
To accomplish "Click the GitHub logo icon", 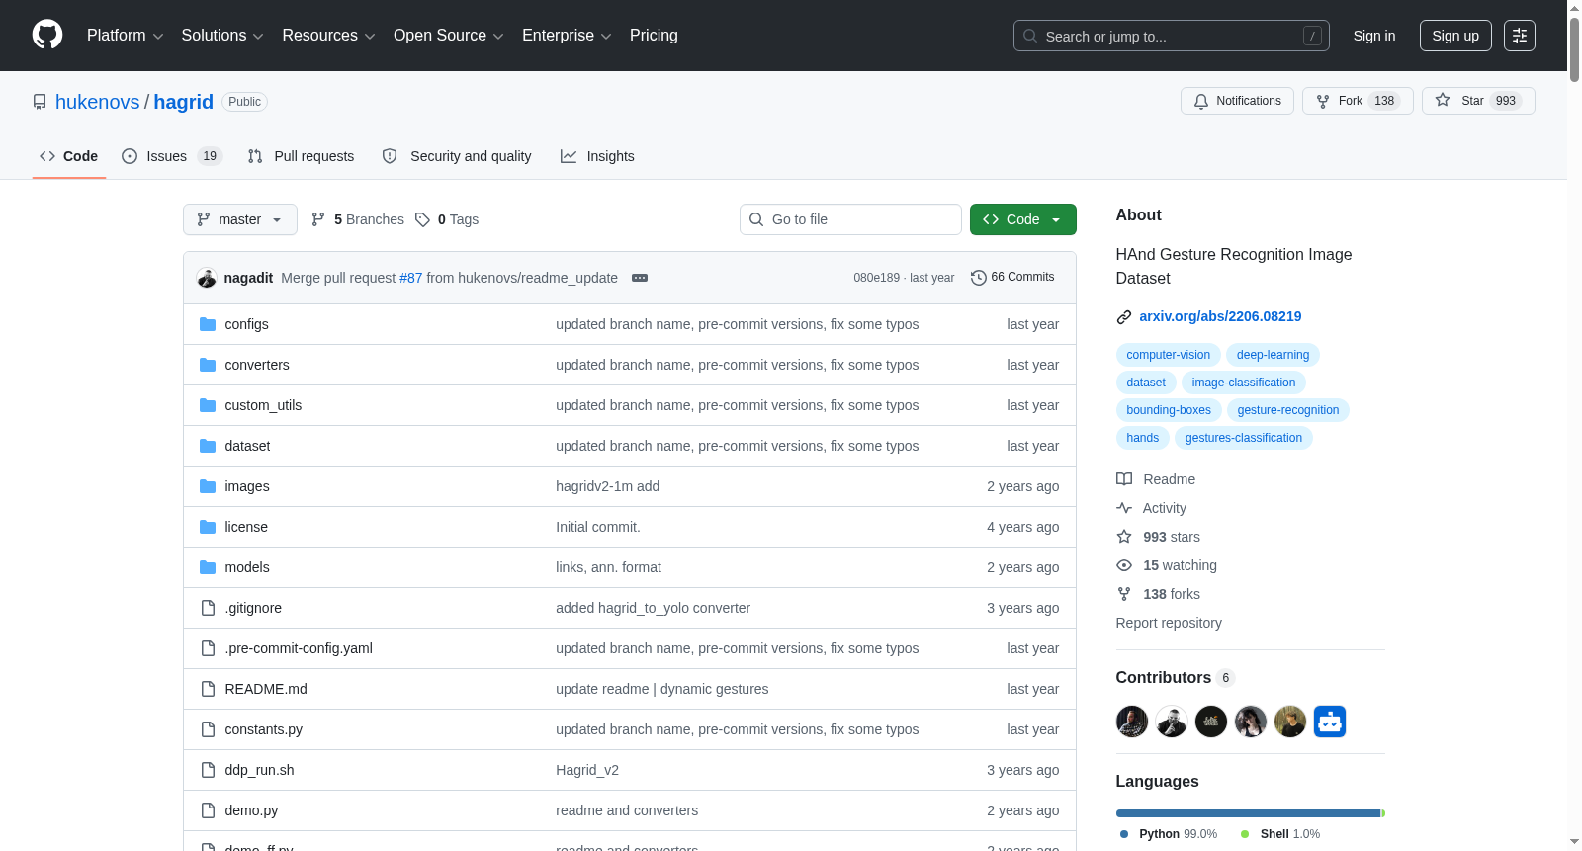I will click(x=47, y=36).
